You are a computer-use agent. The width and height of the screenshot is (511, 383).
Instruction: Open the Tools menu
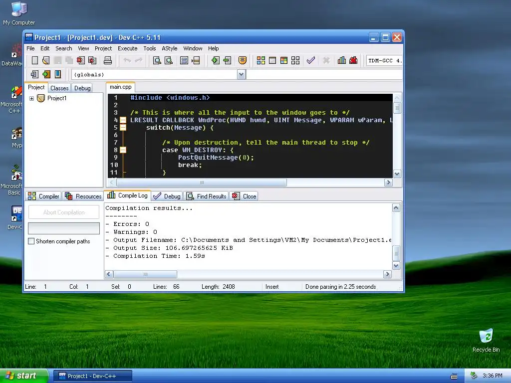point(150,48)
